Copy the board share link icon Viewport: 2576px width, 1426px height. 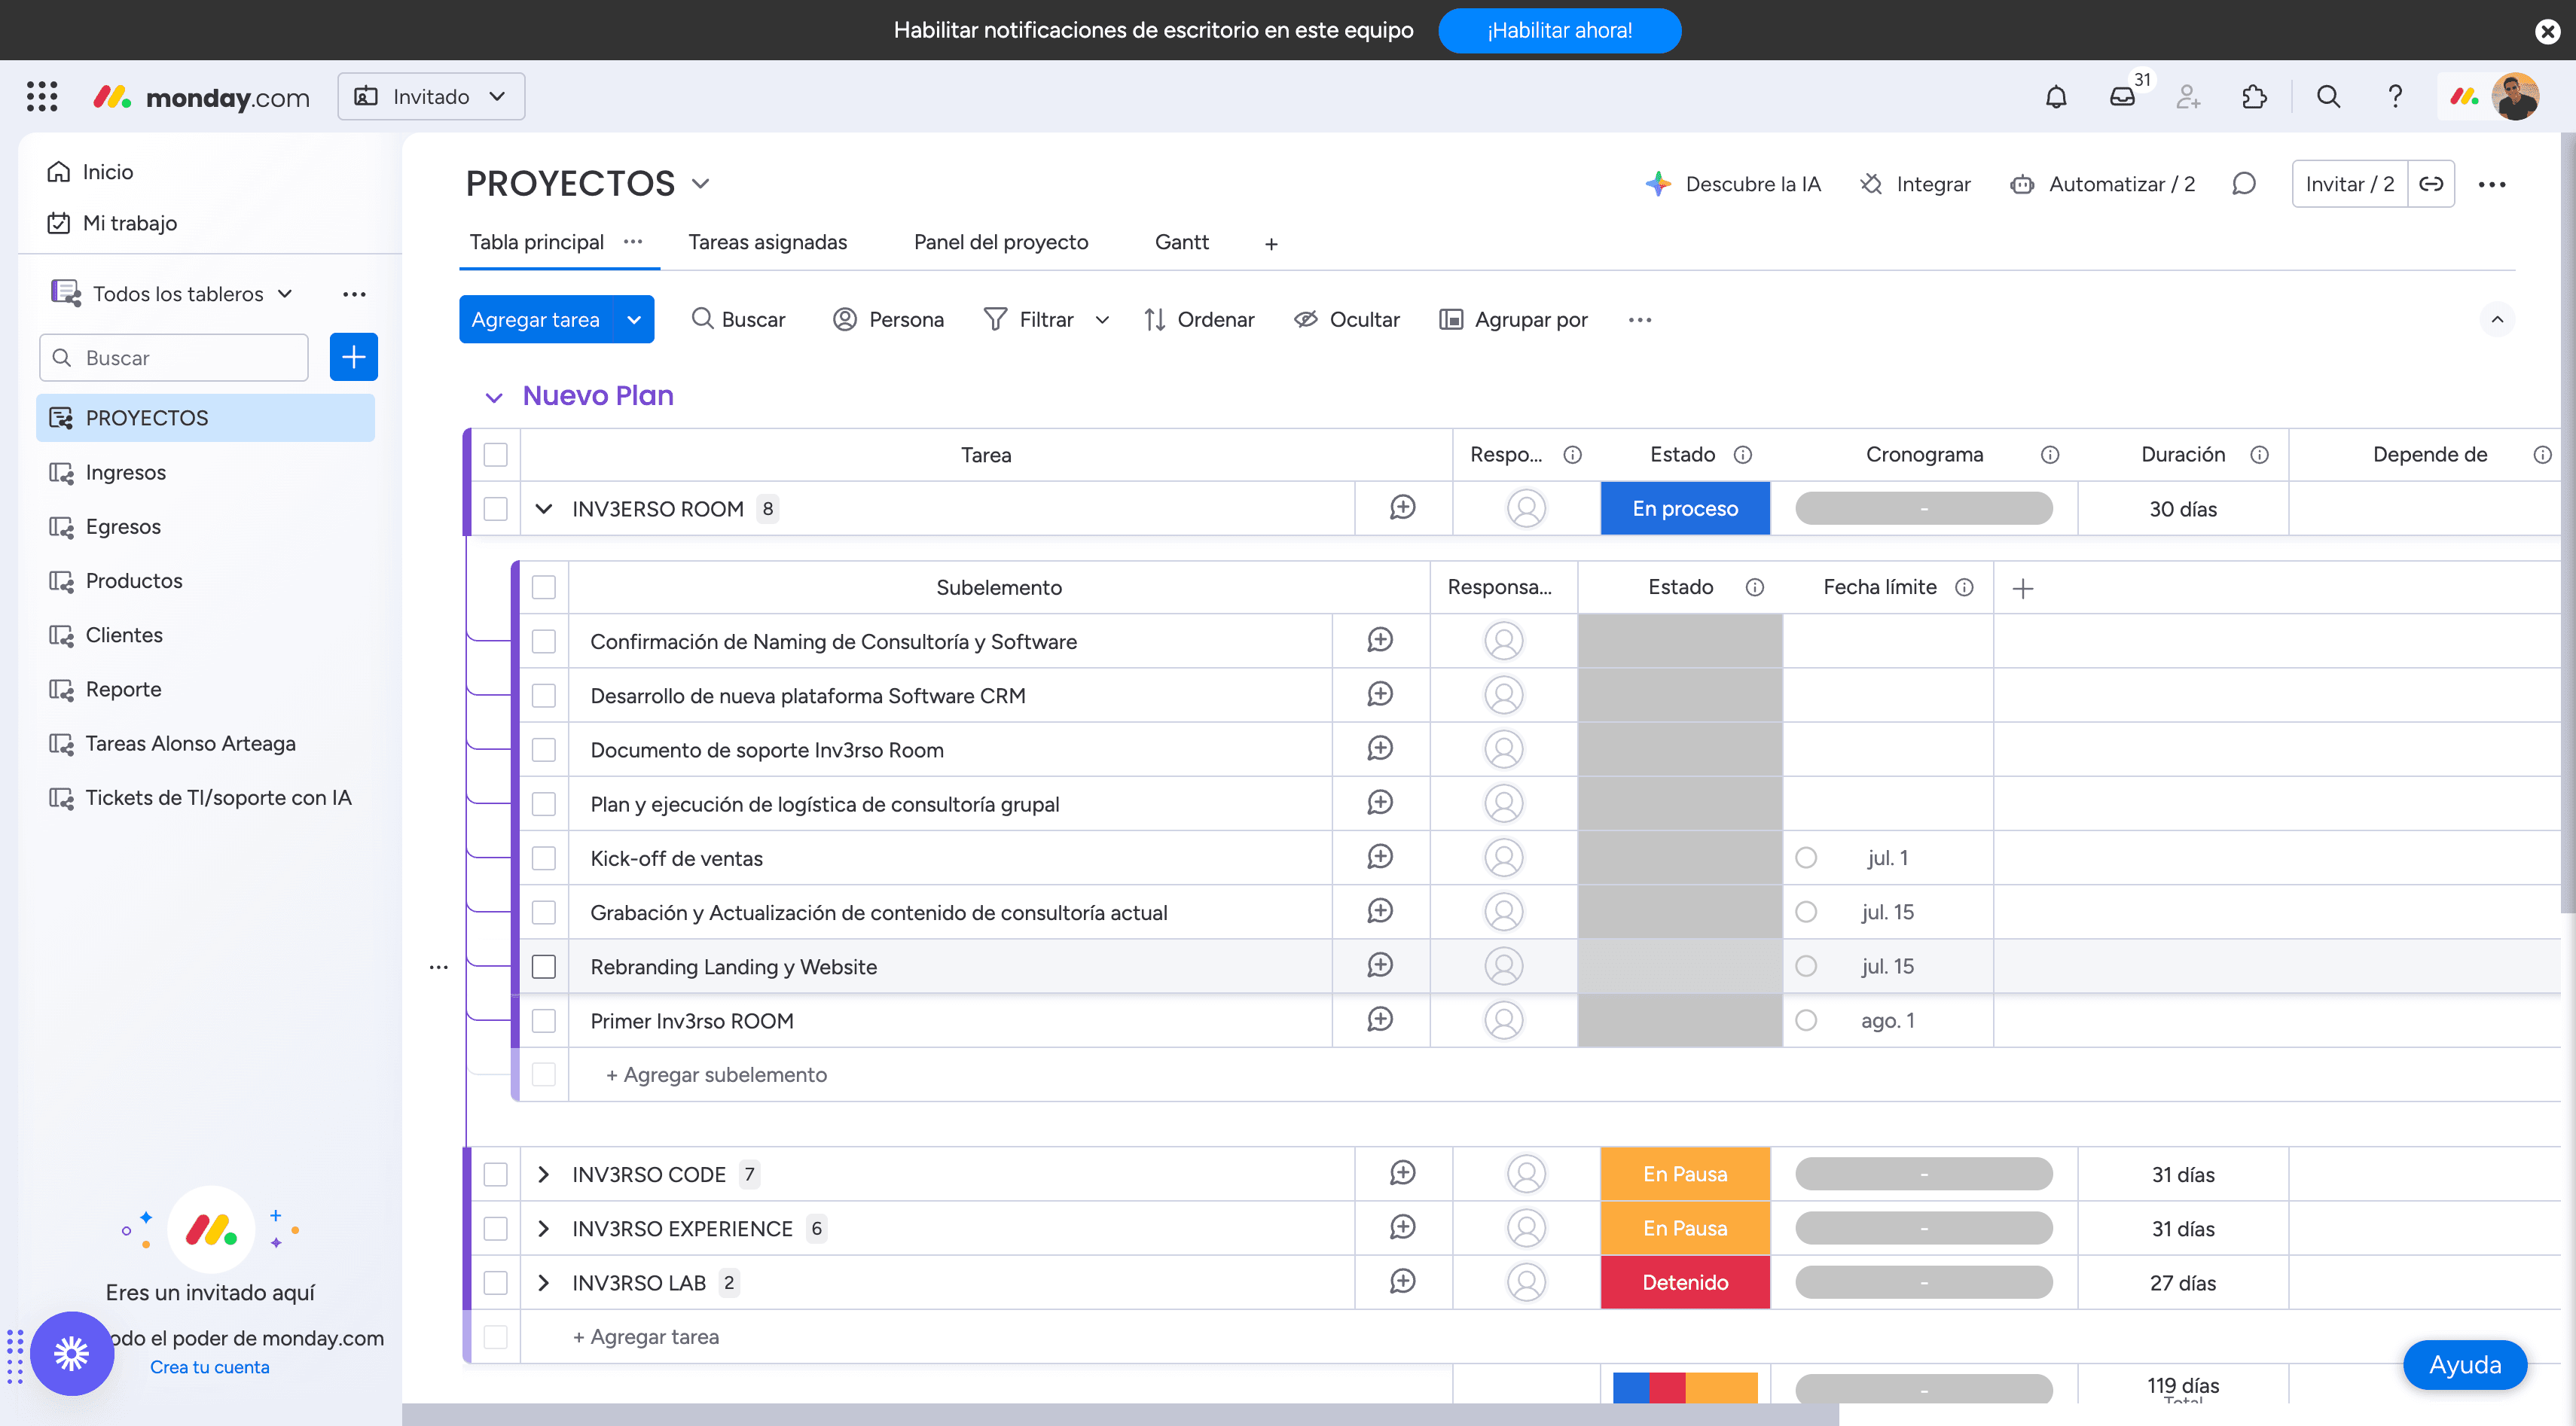click(2431, 184)
